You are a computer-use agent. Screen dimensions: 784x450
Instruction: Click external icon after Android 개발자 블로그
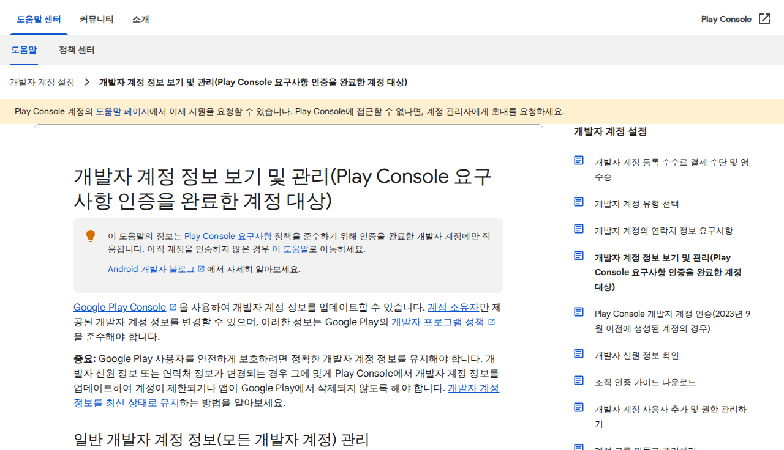(x=201, y=269)
